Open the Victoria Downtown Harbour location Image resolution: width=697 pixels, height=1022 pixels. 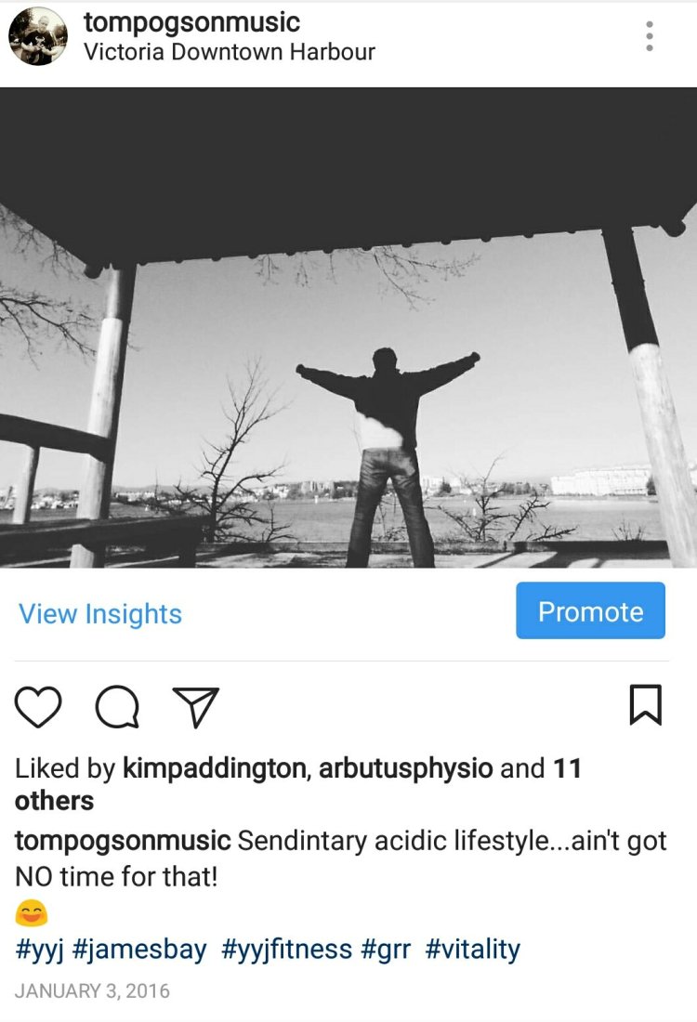coord(230,52)
